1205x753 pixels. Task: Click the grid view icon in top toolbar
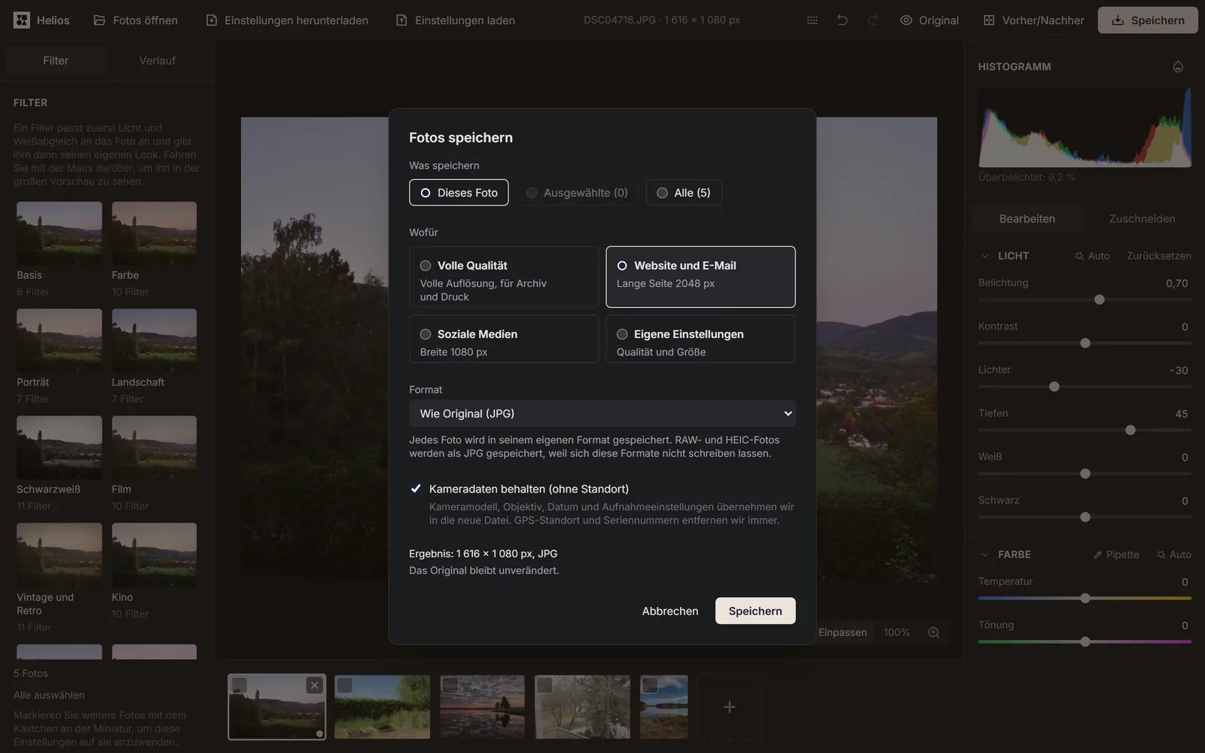click(812, 20)
